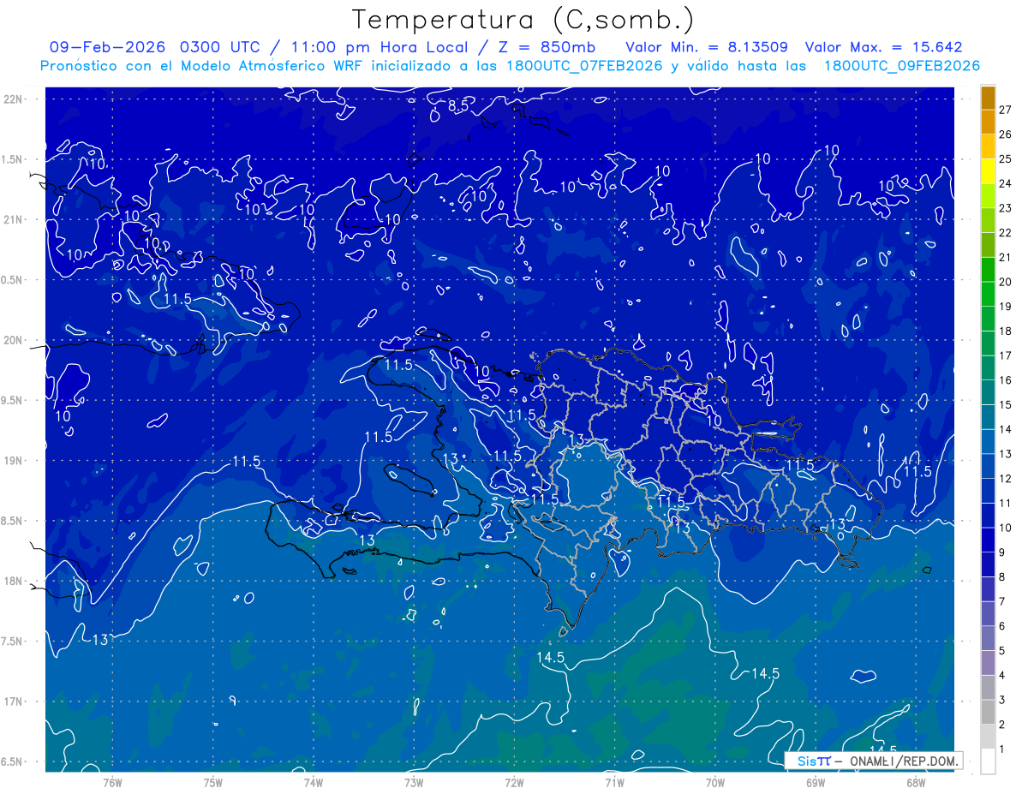The height and width of the screenshot is (794, 1028).
Task: Pick the dark orange swatch above legend value 27
Action: click(x=988, y=99)
